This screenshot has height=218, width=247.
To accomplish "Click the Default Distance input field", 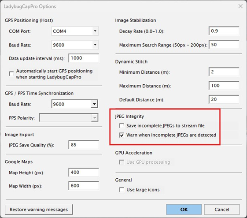I will 224,99.
